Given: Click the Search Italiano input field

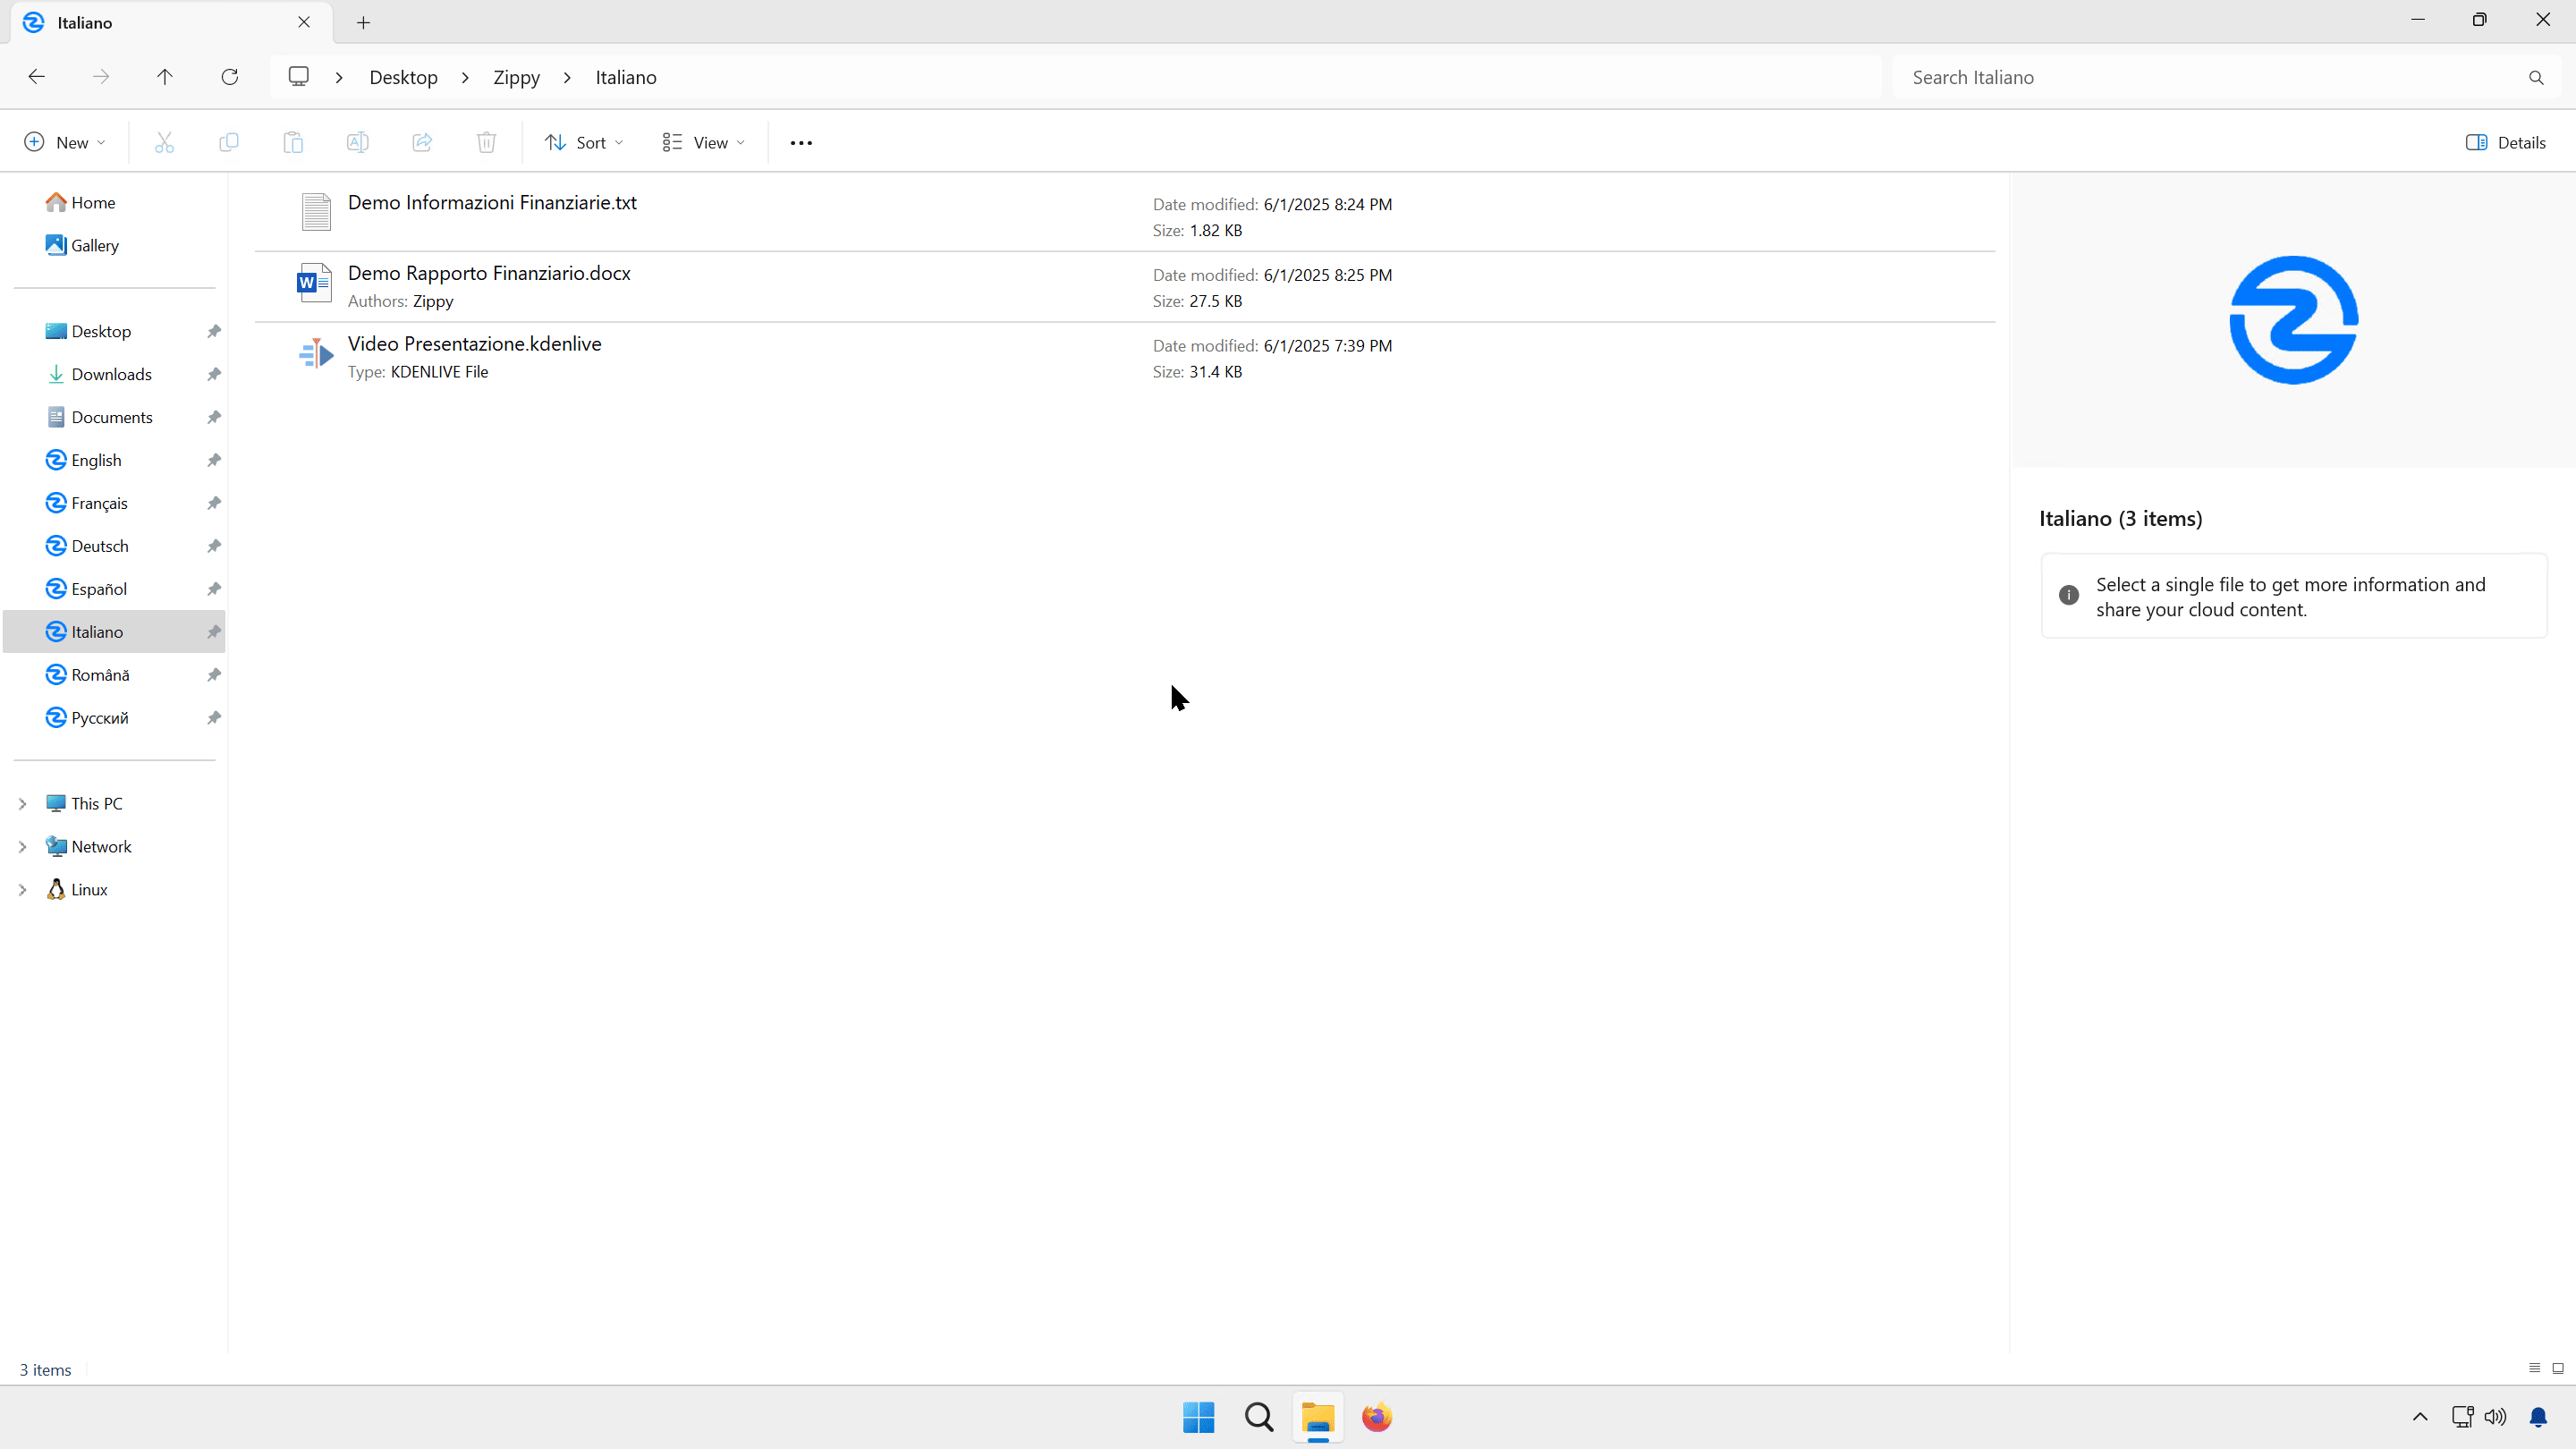Looking at the screenshot, I should (x=2200, y=77).
